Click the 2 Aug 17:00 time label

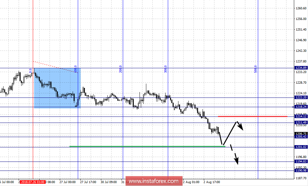[x=212, y=182]
